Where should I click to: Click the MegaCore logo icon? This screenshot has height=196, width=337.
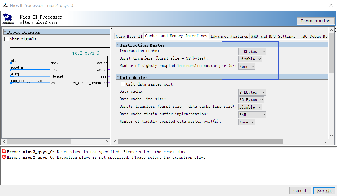pyautogui.click(x=9, y=19)
